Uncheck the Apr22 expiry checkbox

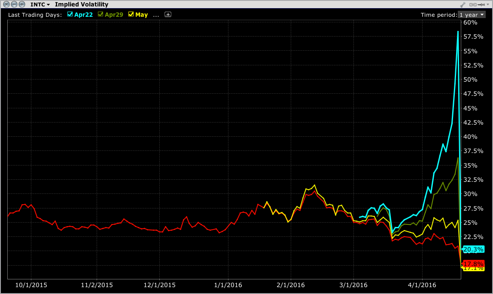[70, 14]
